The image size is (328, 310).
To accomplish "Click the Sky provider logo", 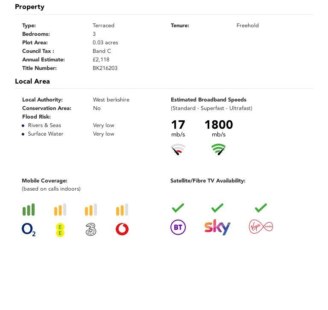I will (x=217, y=227).
